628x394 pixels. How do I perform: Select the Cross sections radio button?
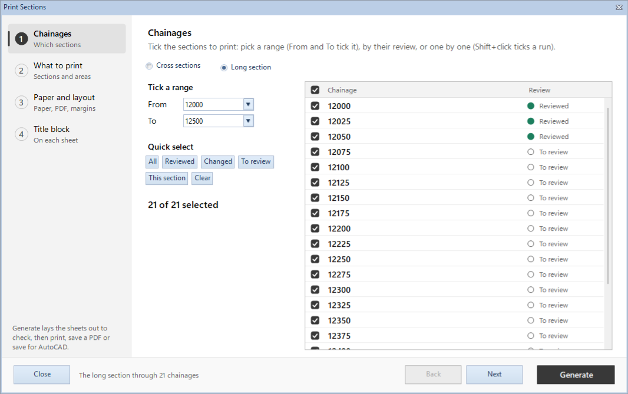(x=150, y=66)
